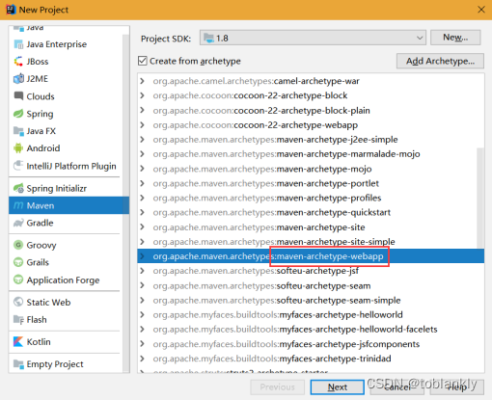Select Spring project type
Viewport: 492px width, 400px height.
66,114
